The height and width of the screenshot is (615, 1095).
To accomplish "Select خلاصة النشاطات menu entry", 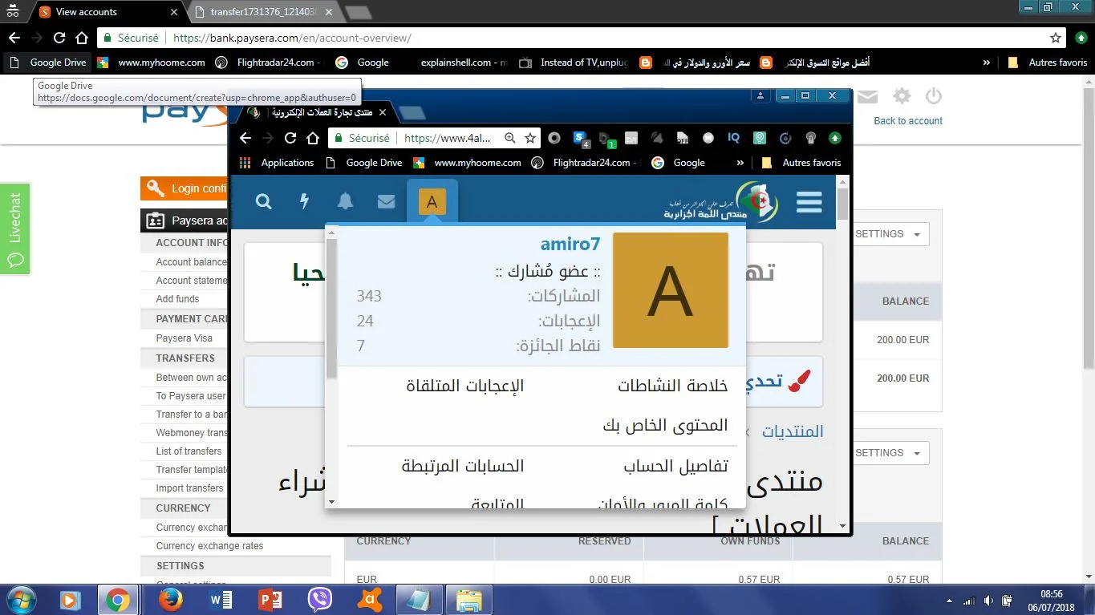I will [x=672, y=386].
